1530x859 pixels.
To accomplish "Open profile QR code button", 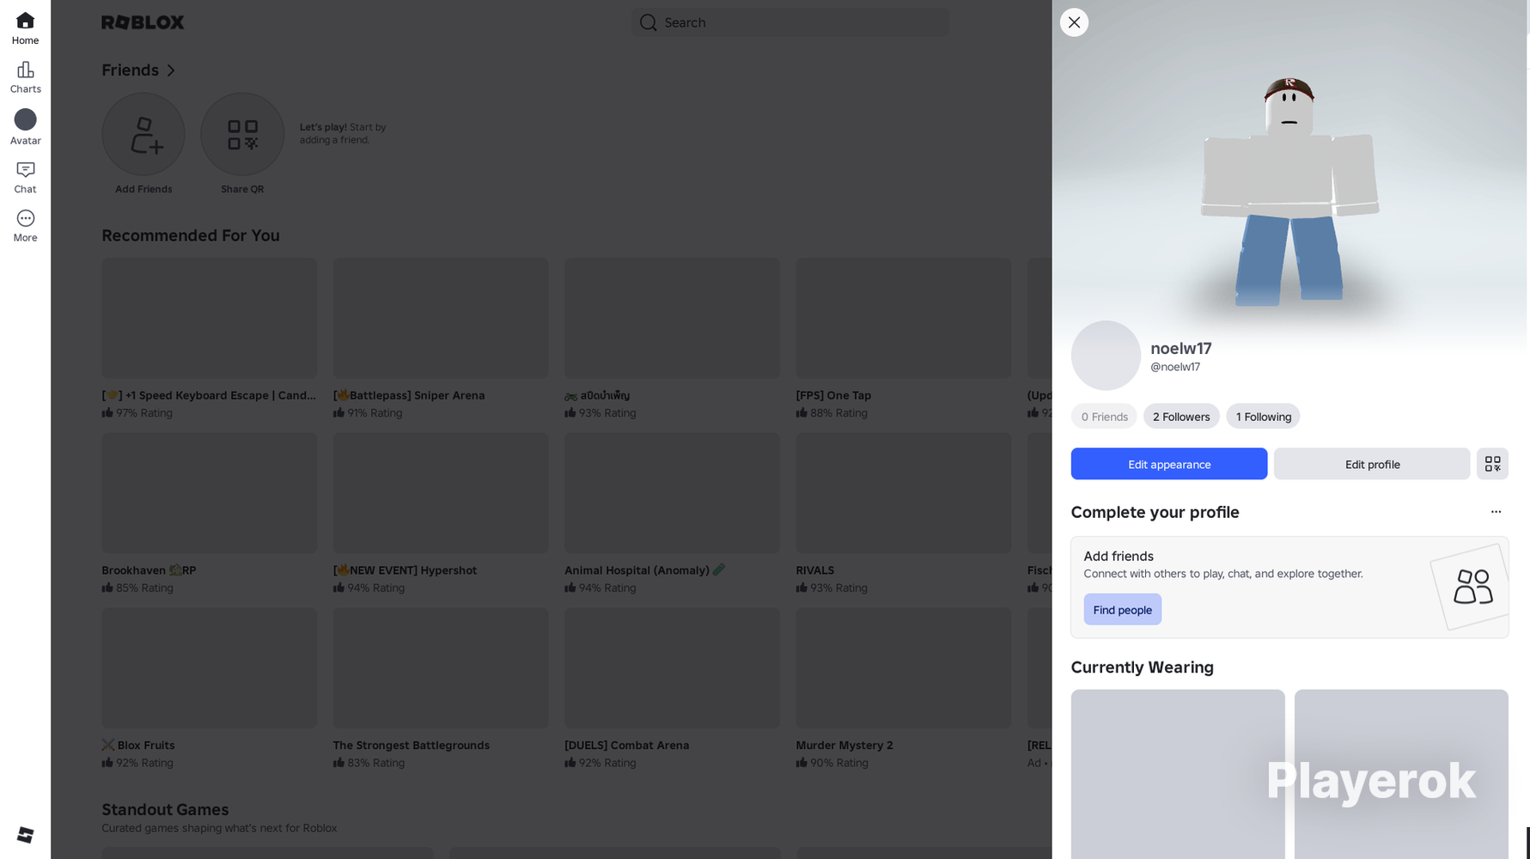I will pyautogui.click(x=1492, y=464).
